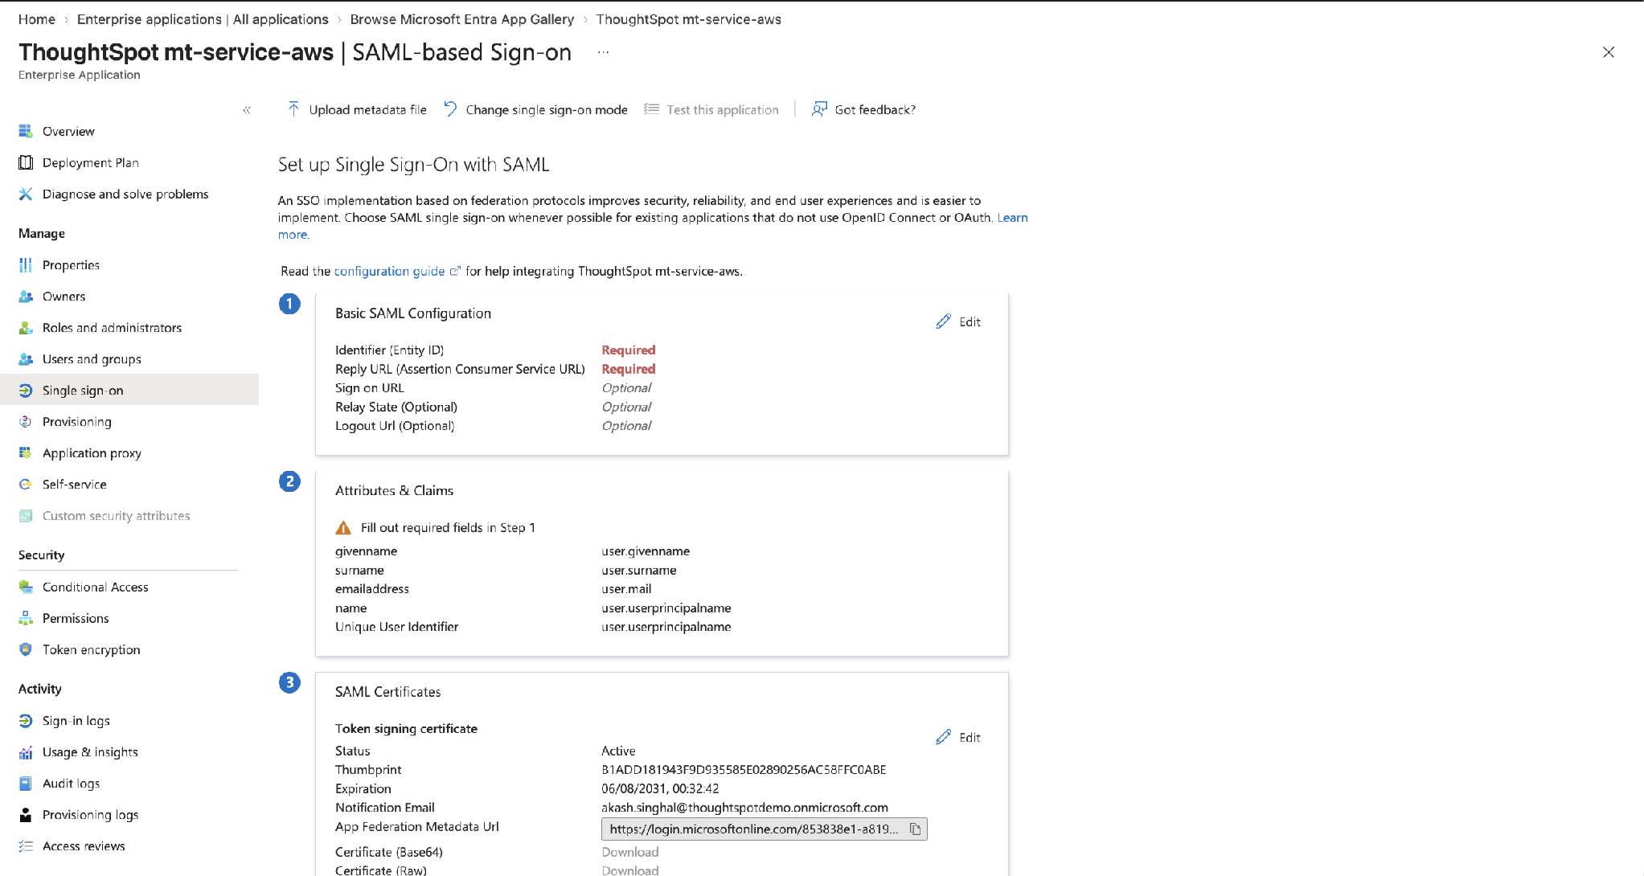Collapse the left navigation menu
Screen dimensions: 1644x876
247,110
